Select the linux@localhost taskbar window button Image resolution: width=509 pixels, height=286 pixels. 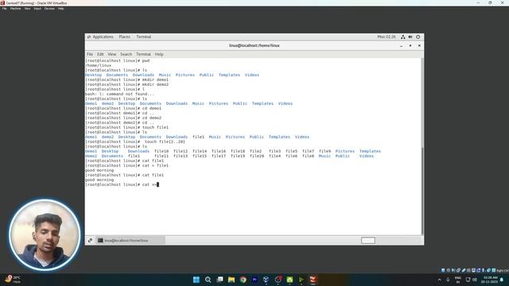point(130,240)
